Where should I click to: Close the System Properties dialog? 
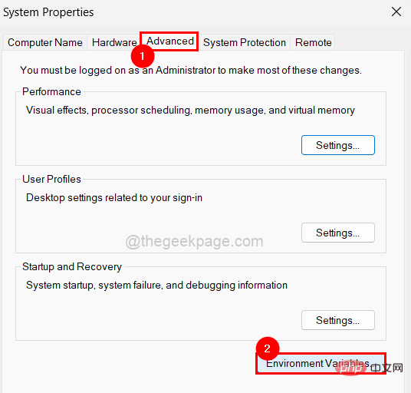396,12
